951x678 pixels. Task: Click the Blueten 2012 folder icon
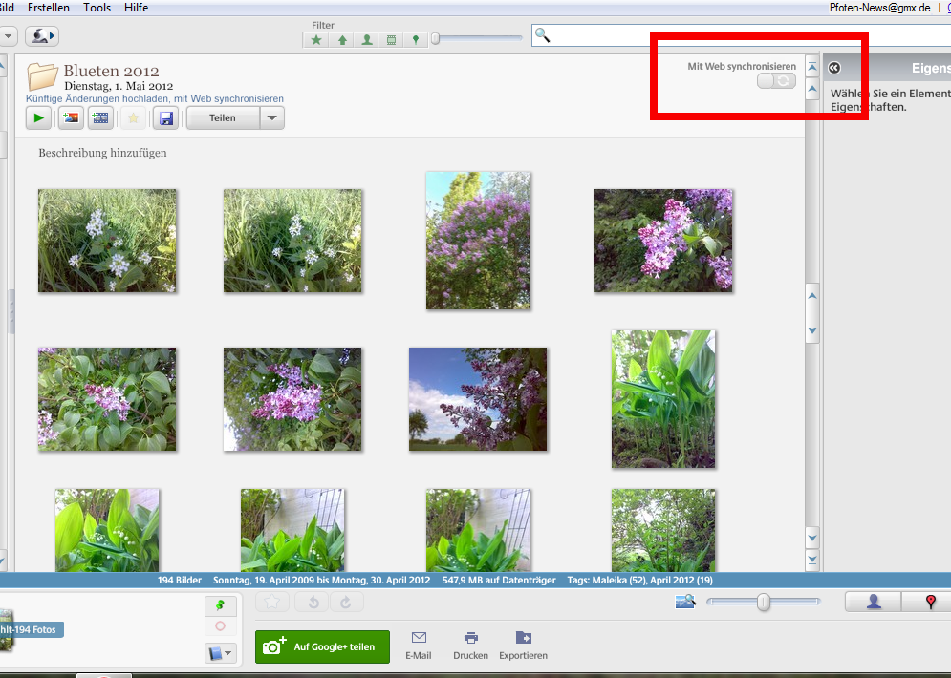[42, 77]
